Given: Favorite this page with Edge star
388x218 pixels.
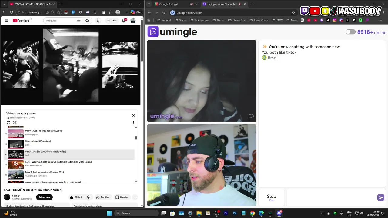Looking at the screenshot, I should coord(59,12).
